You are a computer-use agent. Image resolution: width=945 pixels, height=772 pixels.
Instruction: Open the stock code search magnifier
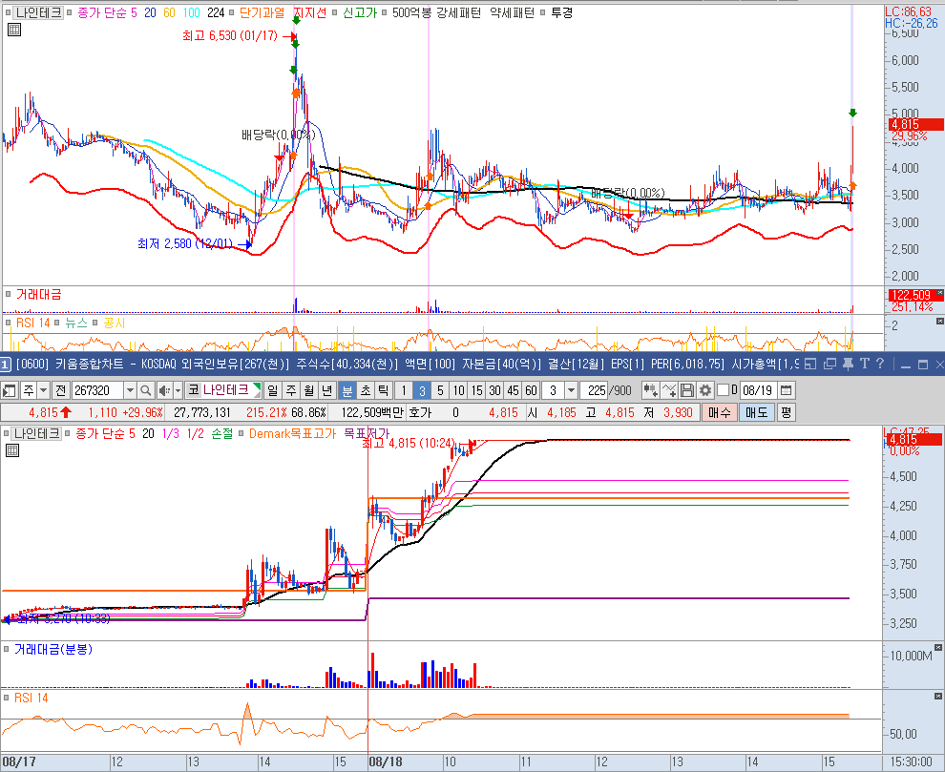click(145, 390)
